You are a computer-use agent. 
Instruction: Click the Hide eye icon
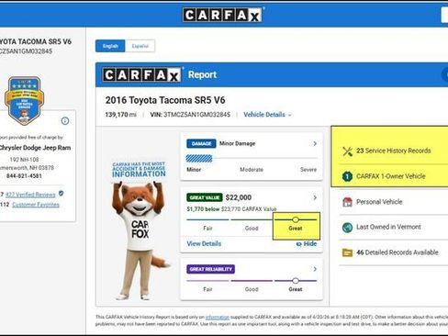pos(299,244)
